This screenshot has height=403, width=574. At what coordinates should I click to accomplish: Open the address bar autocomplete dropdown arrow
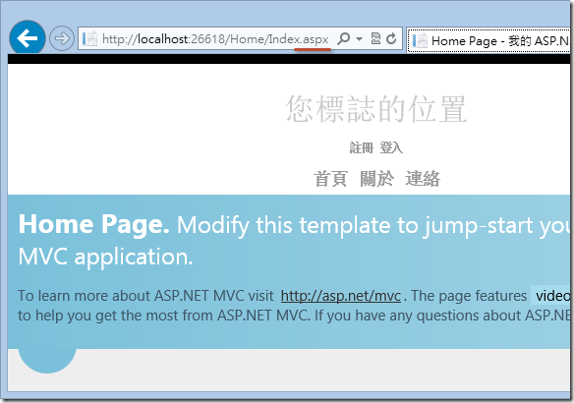click(359, 38)
